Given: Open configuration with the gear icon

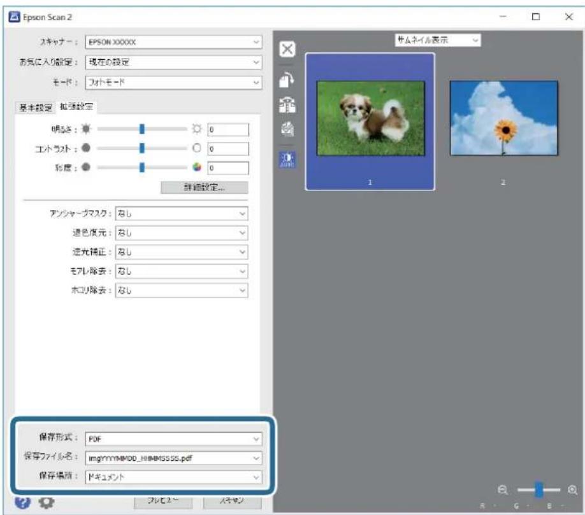Looking at the screenshot, I should point(47,502).
